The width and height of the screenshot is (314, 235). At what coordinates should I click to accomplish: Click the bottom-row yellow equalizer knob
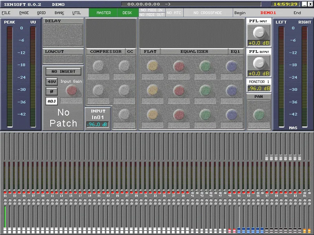point(152,115)
